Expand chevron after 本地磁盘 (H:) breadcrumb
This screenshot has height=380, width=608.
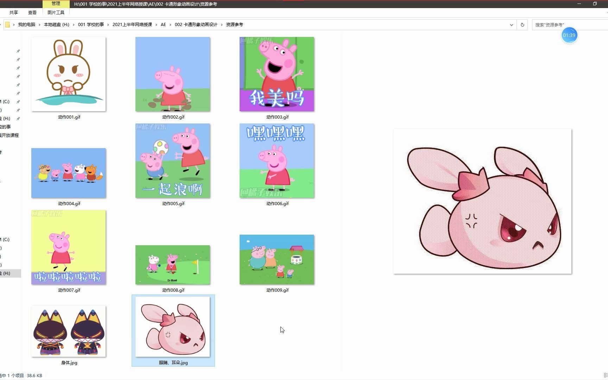click(74, 25)
